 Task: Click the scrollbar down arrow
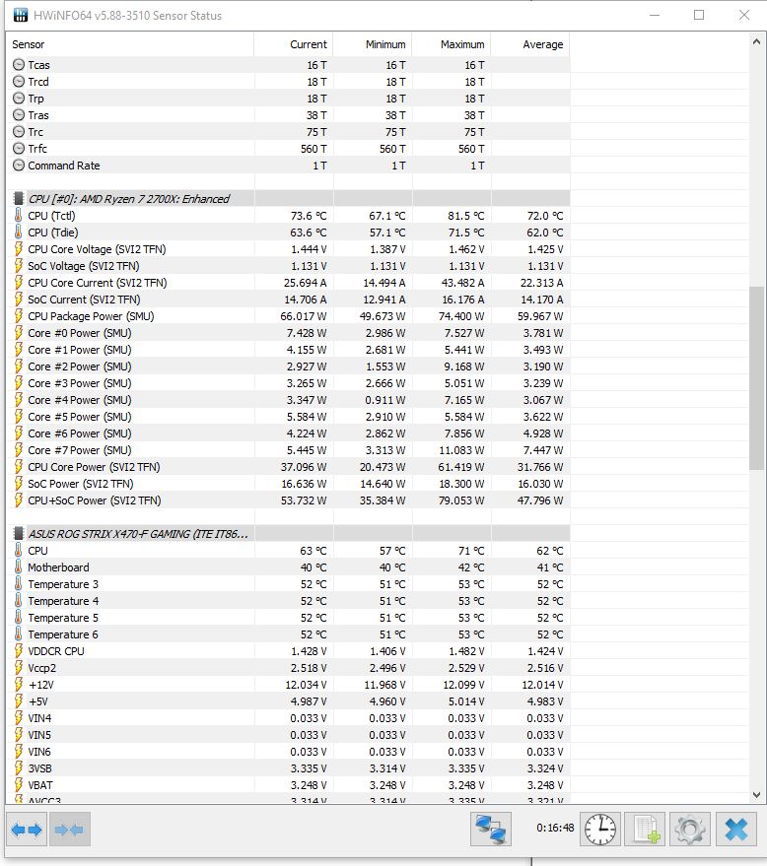[756, 795]
